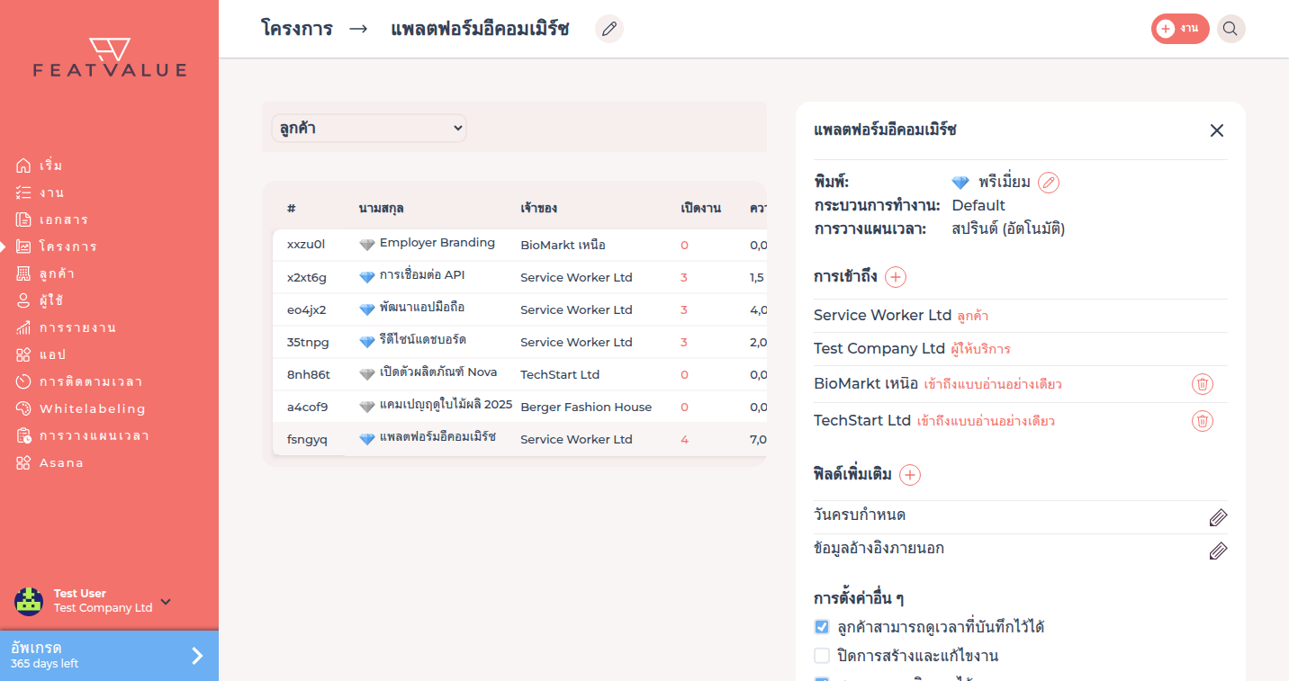Open the ลูกค้า filter dropdown
This screenshot has width=1289, height=681.
click(369, 129)
